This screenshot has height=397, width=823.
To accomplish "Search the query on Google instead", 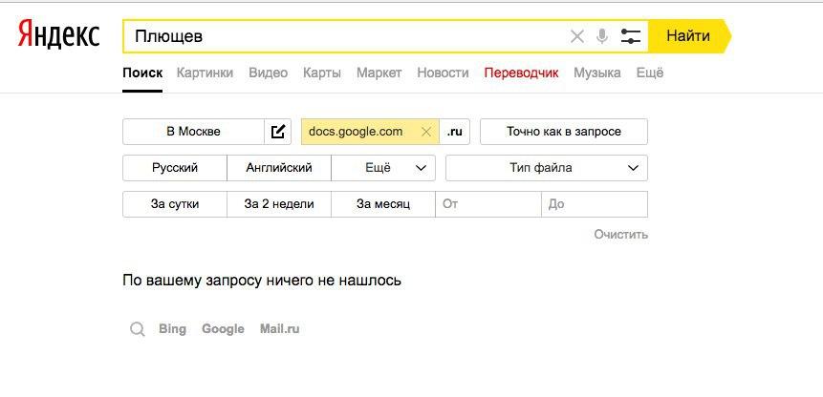I will [x=223, y=329].
